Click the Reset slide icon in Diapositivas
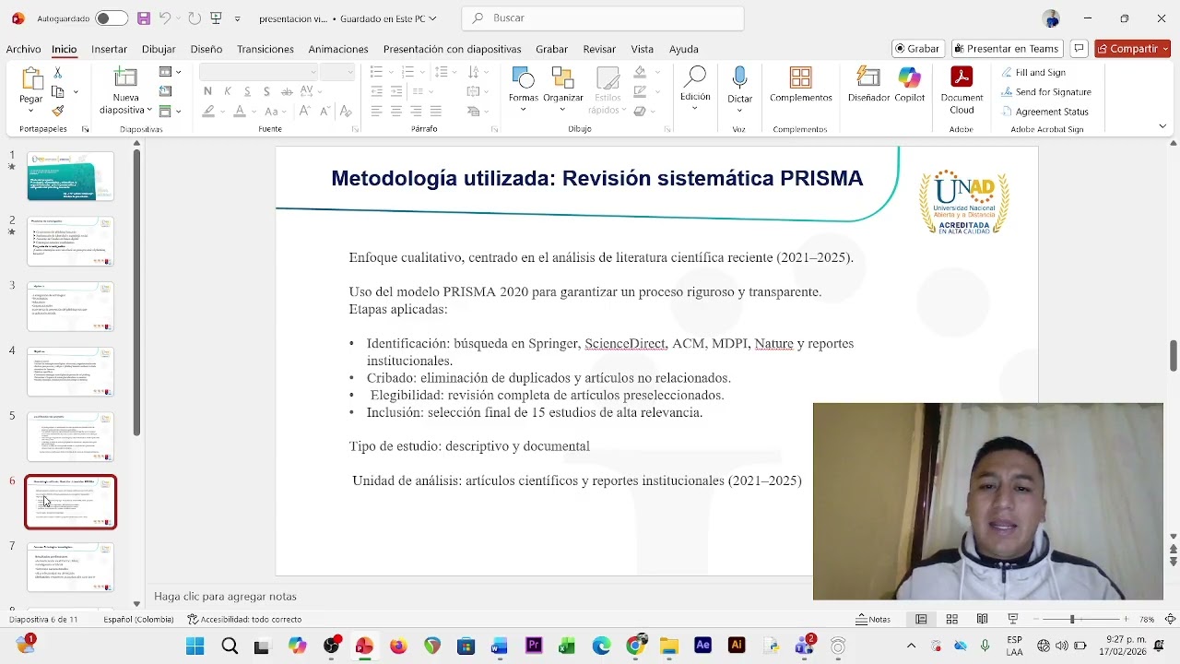 [165, 91]
